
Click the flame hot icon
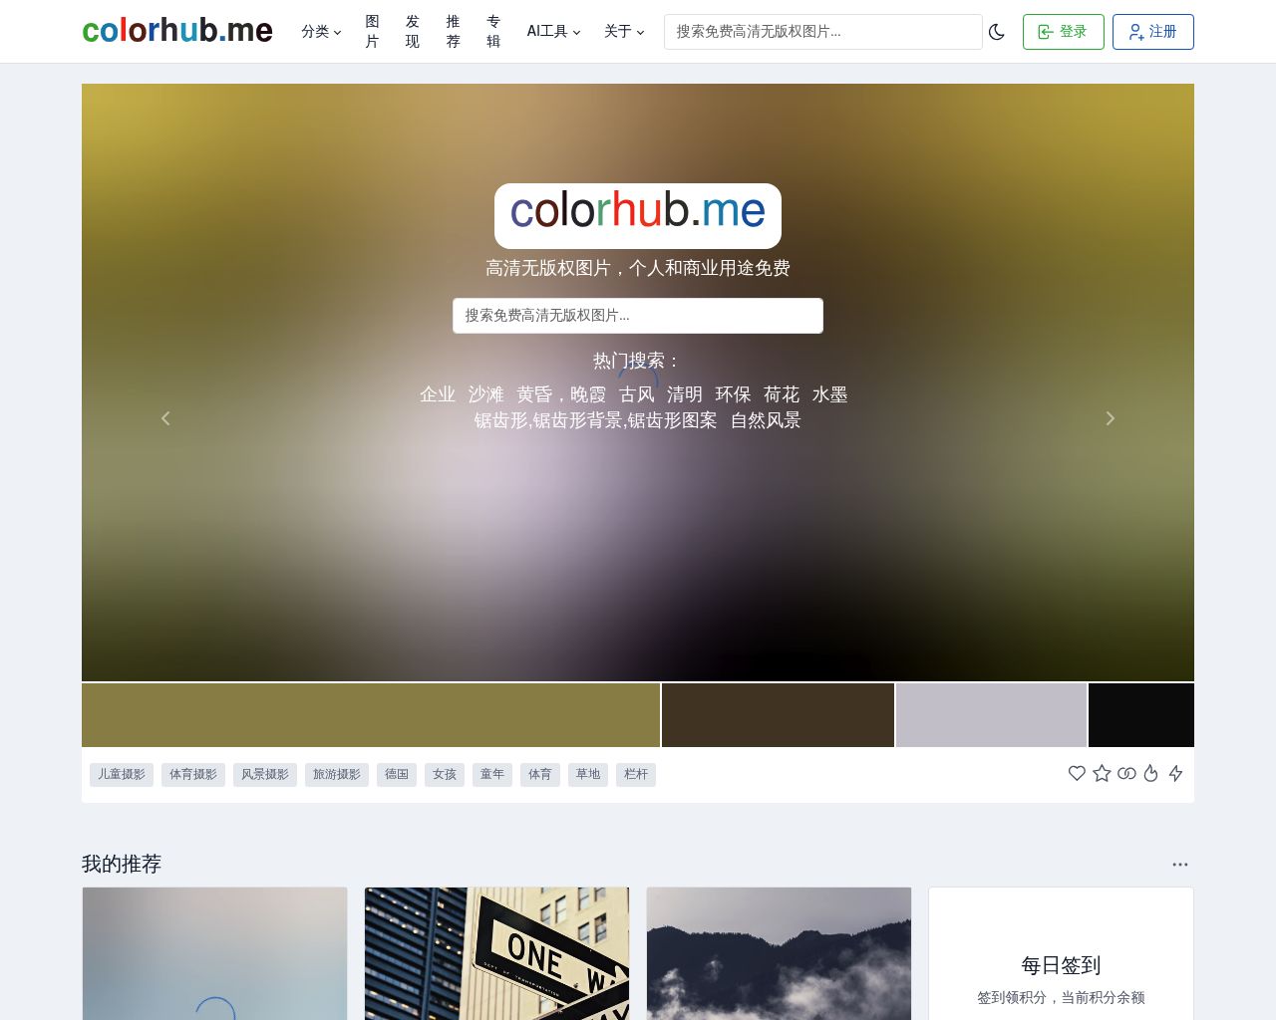click(x=1151, y=773)
